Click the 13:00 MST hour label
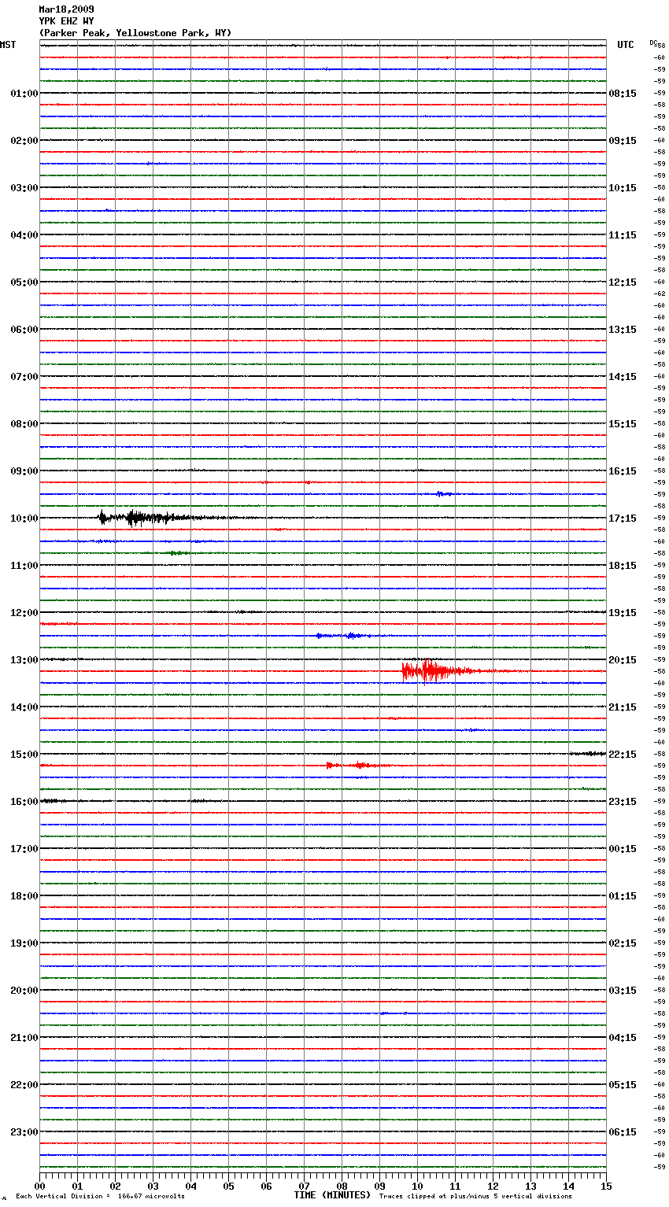The height and width of the screenshot is (1207, 669). (24, 660)
